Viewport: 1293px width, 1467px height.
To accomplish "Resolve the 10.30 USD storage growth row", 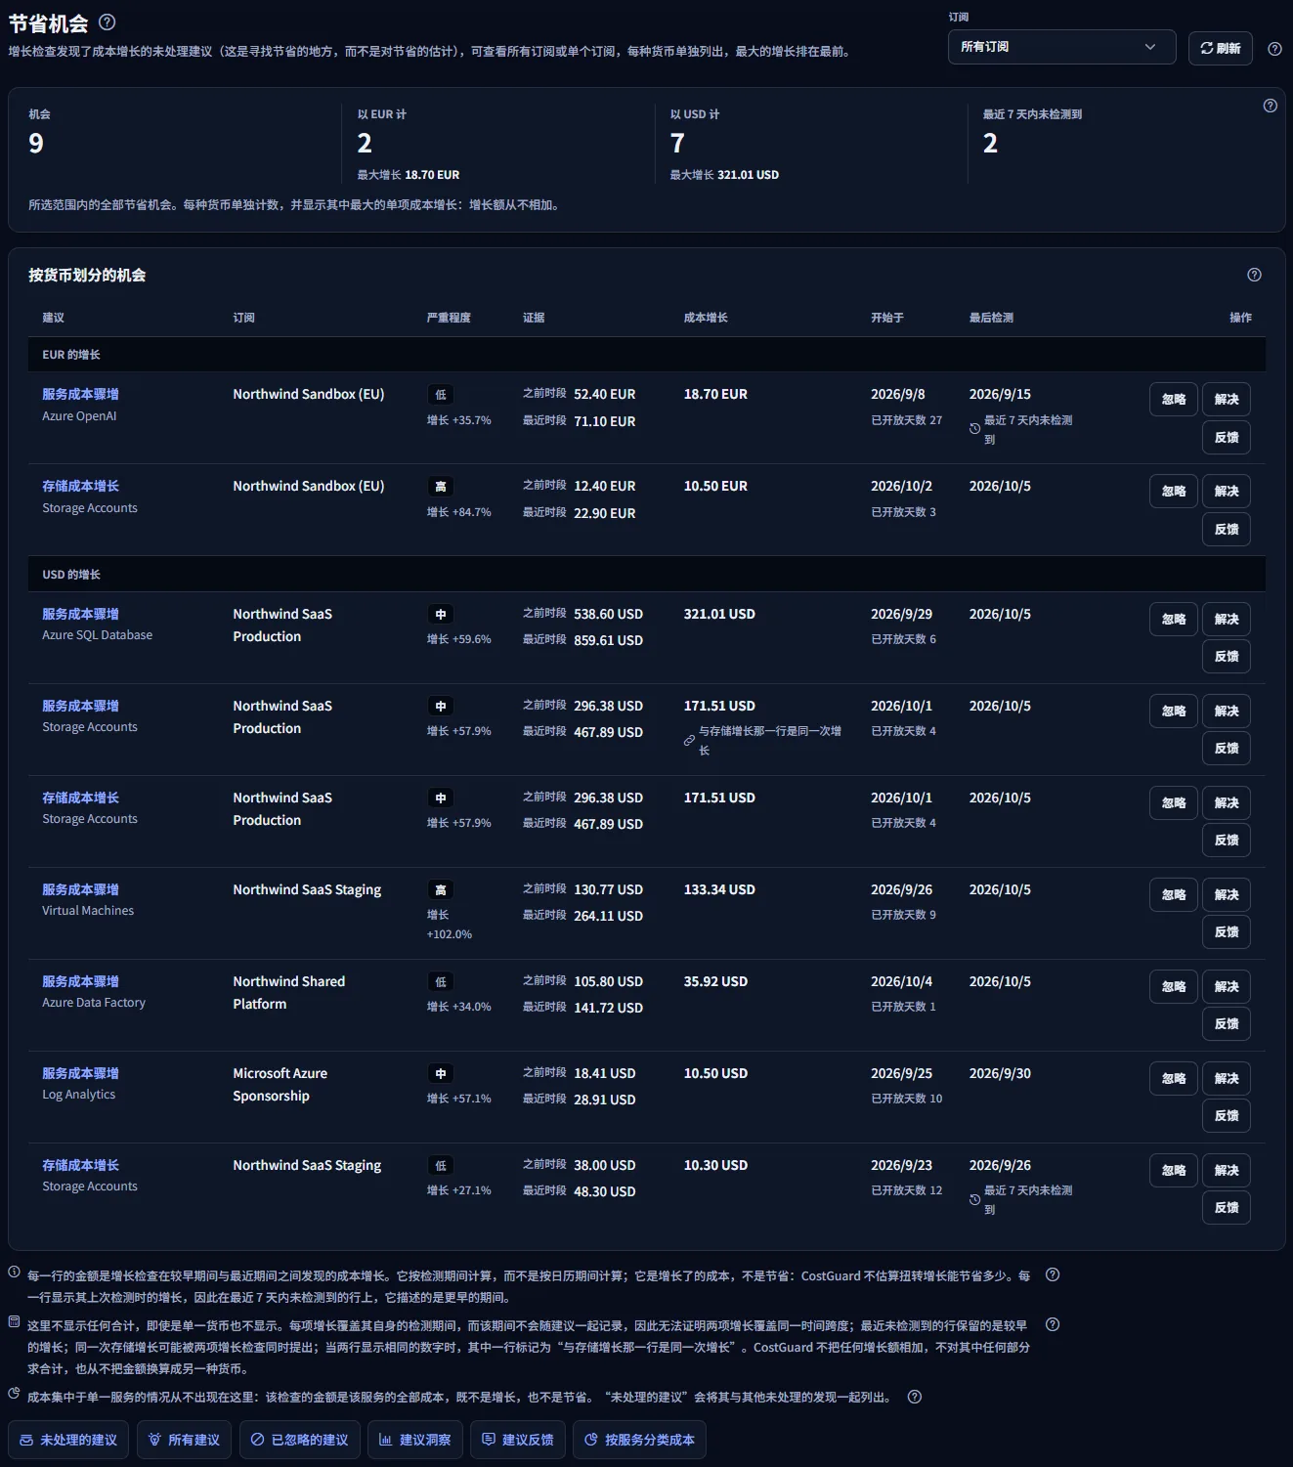I will [x=1227, y=1170].
